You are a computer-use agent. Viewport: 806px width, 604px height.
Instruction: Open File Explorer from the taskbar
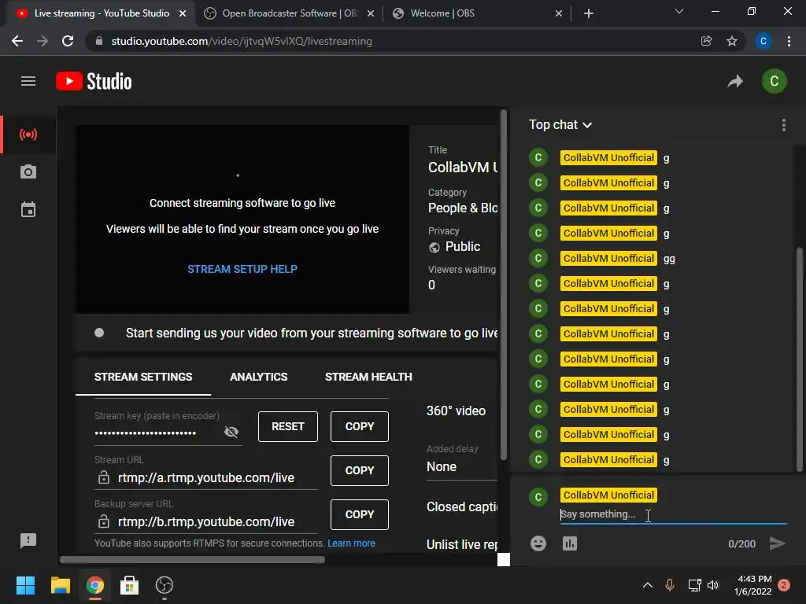point(60,585)
